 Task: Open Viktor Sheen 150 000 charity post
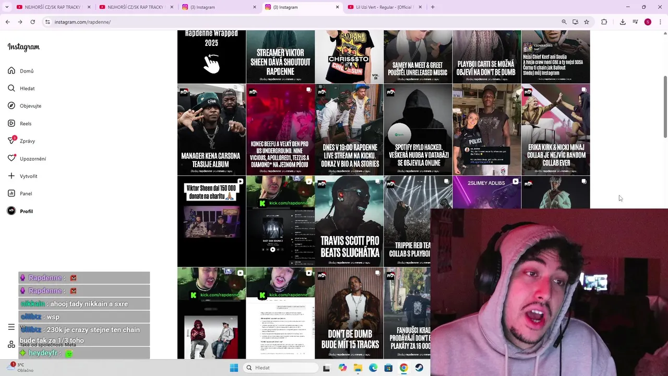coord(211,221)
